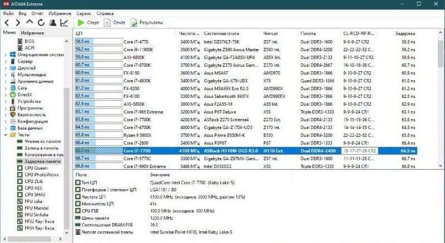Click the CPU SHA3 test icon
The height and width of the screenshot is (243, 445).
(20, 195)
